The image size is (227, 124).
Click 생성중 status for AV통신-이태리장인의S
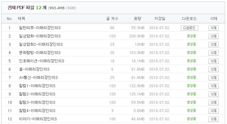point(191,77)
